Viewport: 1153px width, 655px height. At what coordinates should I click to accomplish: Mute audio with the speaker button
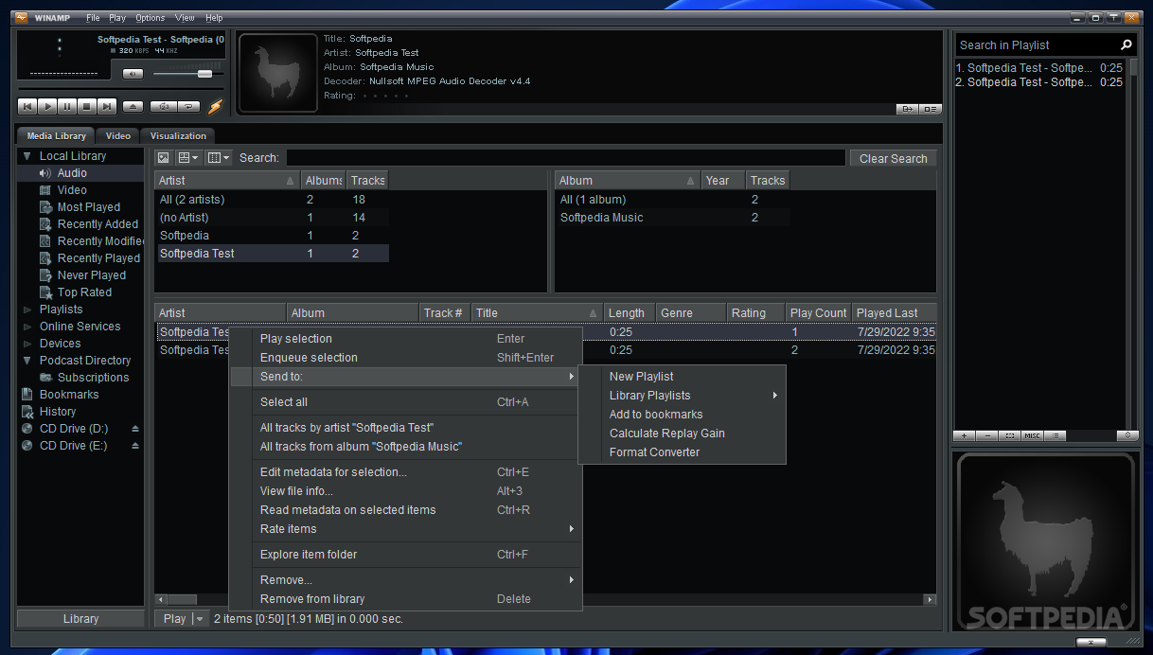point(133,74)
